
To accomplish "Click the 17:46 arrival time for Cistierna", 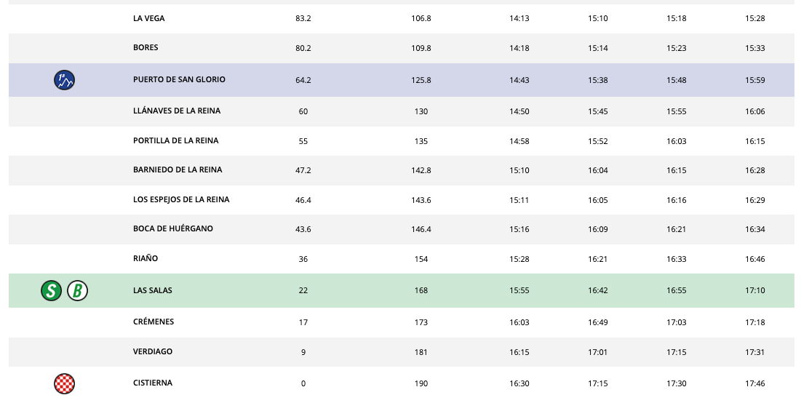I will coord(754,383).
